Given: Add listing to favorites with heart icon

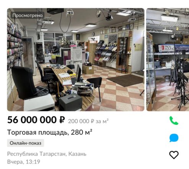Looking at the screenshot, I should click(174, 155).
